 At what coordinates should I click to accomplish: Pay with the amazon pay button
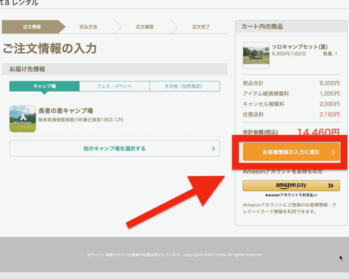(x=291, y=186)
